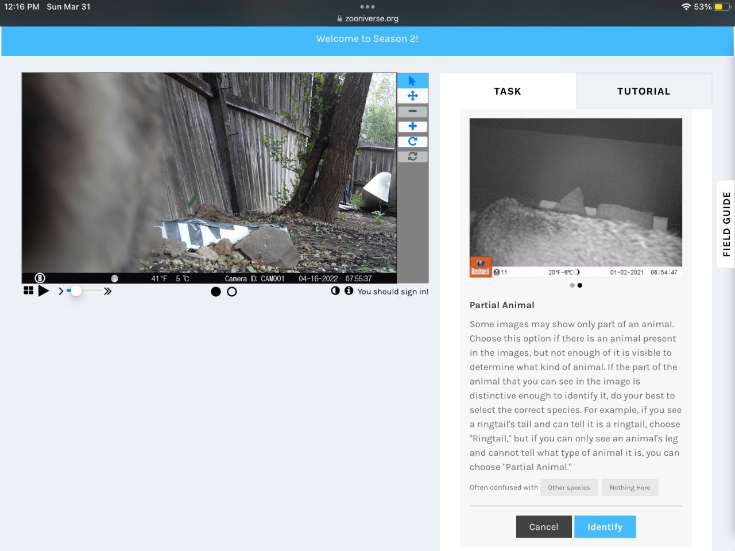This screenshot has height=551, width=735.
Task: Click the 'You should sign in!' link
Action: [393, 292]
